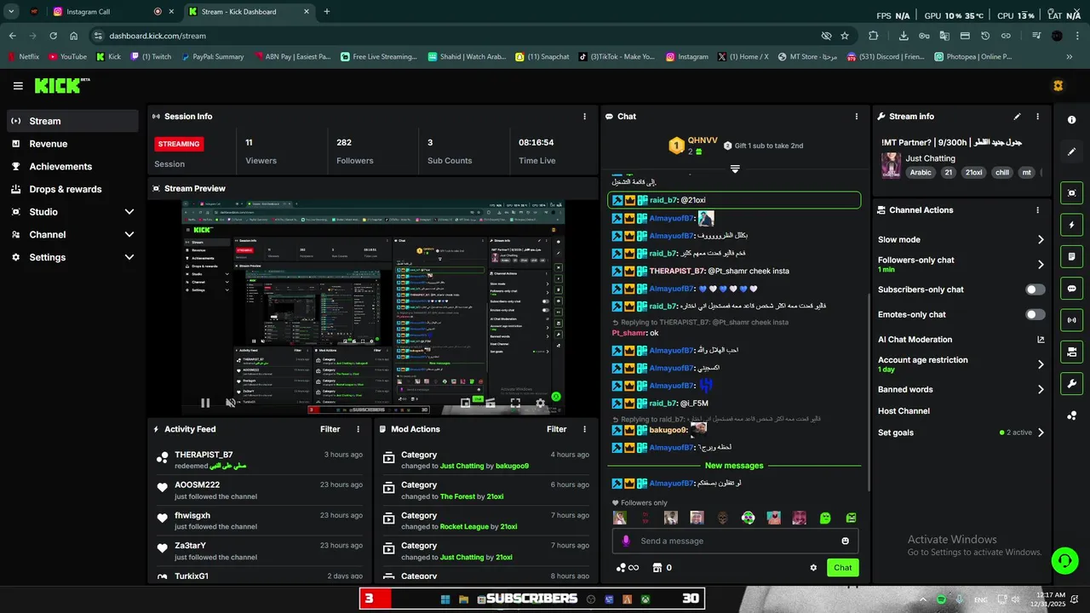Enter fullscreen in stream preview
This screenshot has height=613, width=1090.
(x=515, y=404)
